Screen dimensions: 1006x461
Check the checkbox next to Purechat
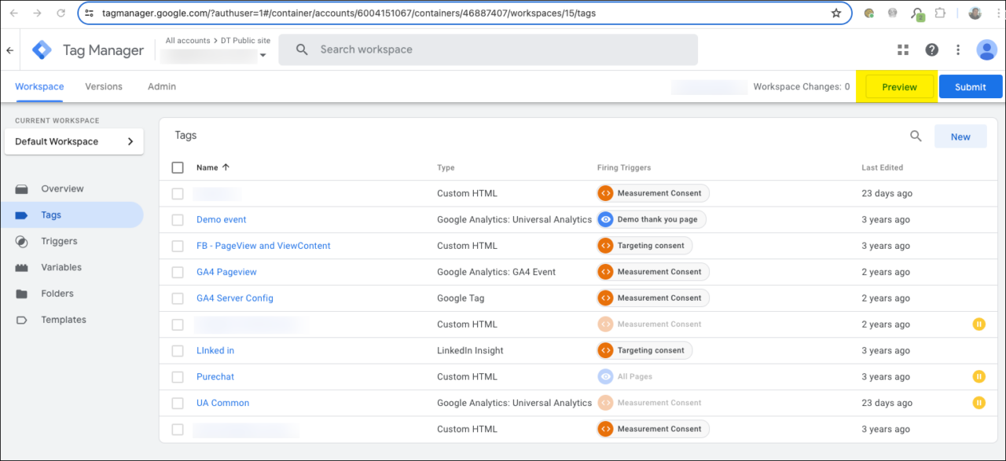point(178,376)
